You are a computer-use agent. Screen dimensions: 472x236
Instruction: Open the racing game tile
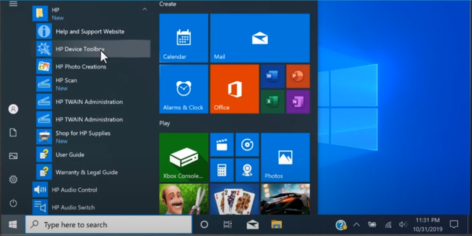(285, 199)
